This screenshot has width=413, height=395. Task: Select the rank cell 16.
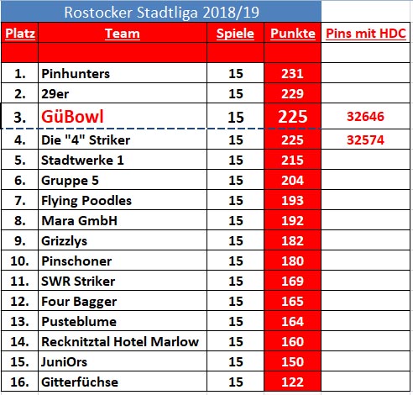(x=20, y=382)
